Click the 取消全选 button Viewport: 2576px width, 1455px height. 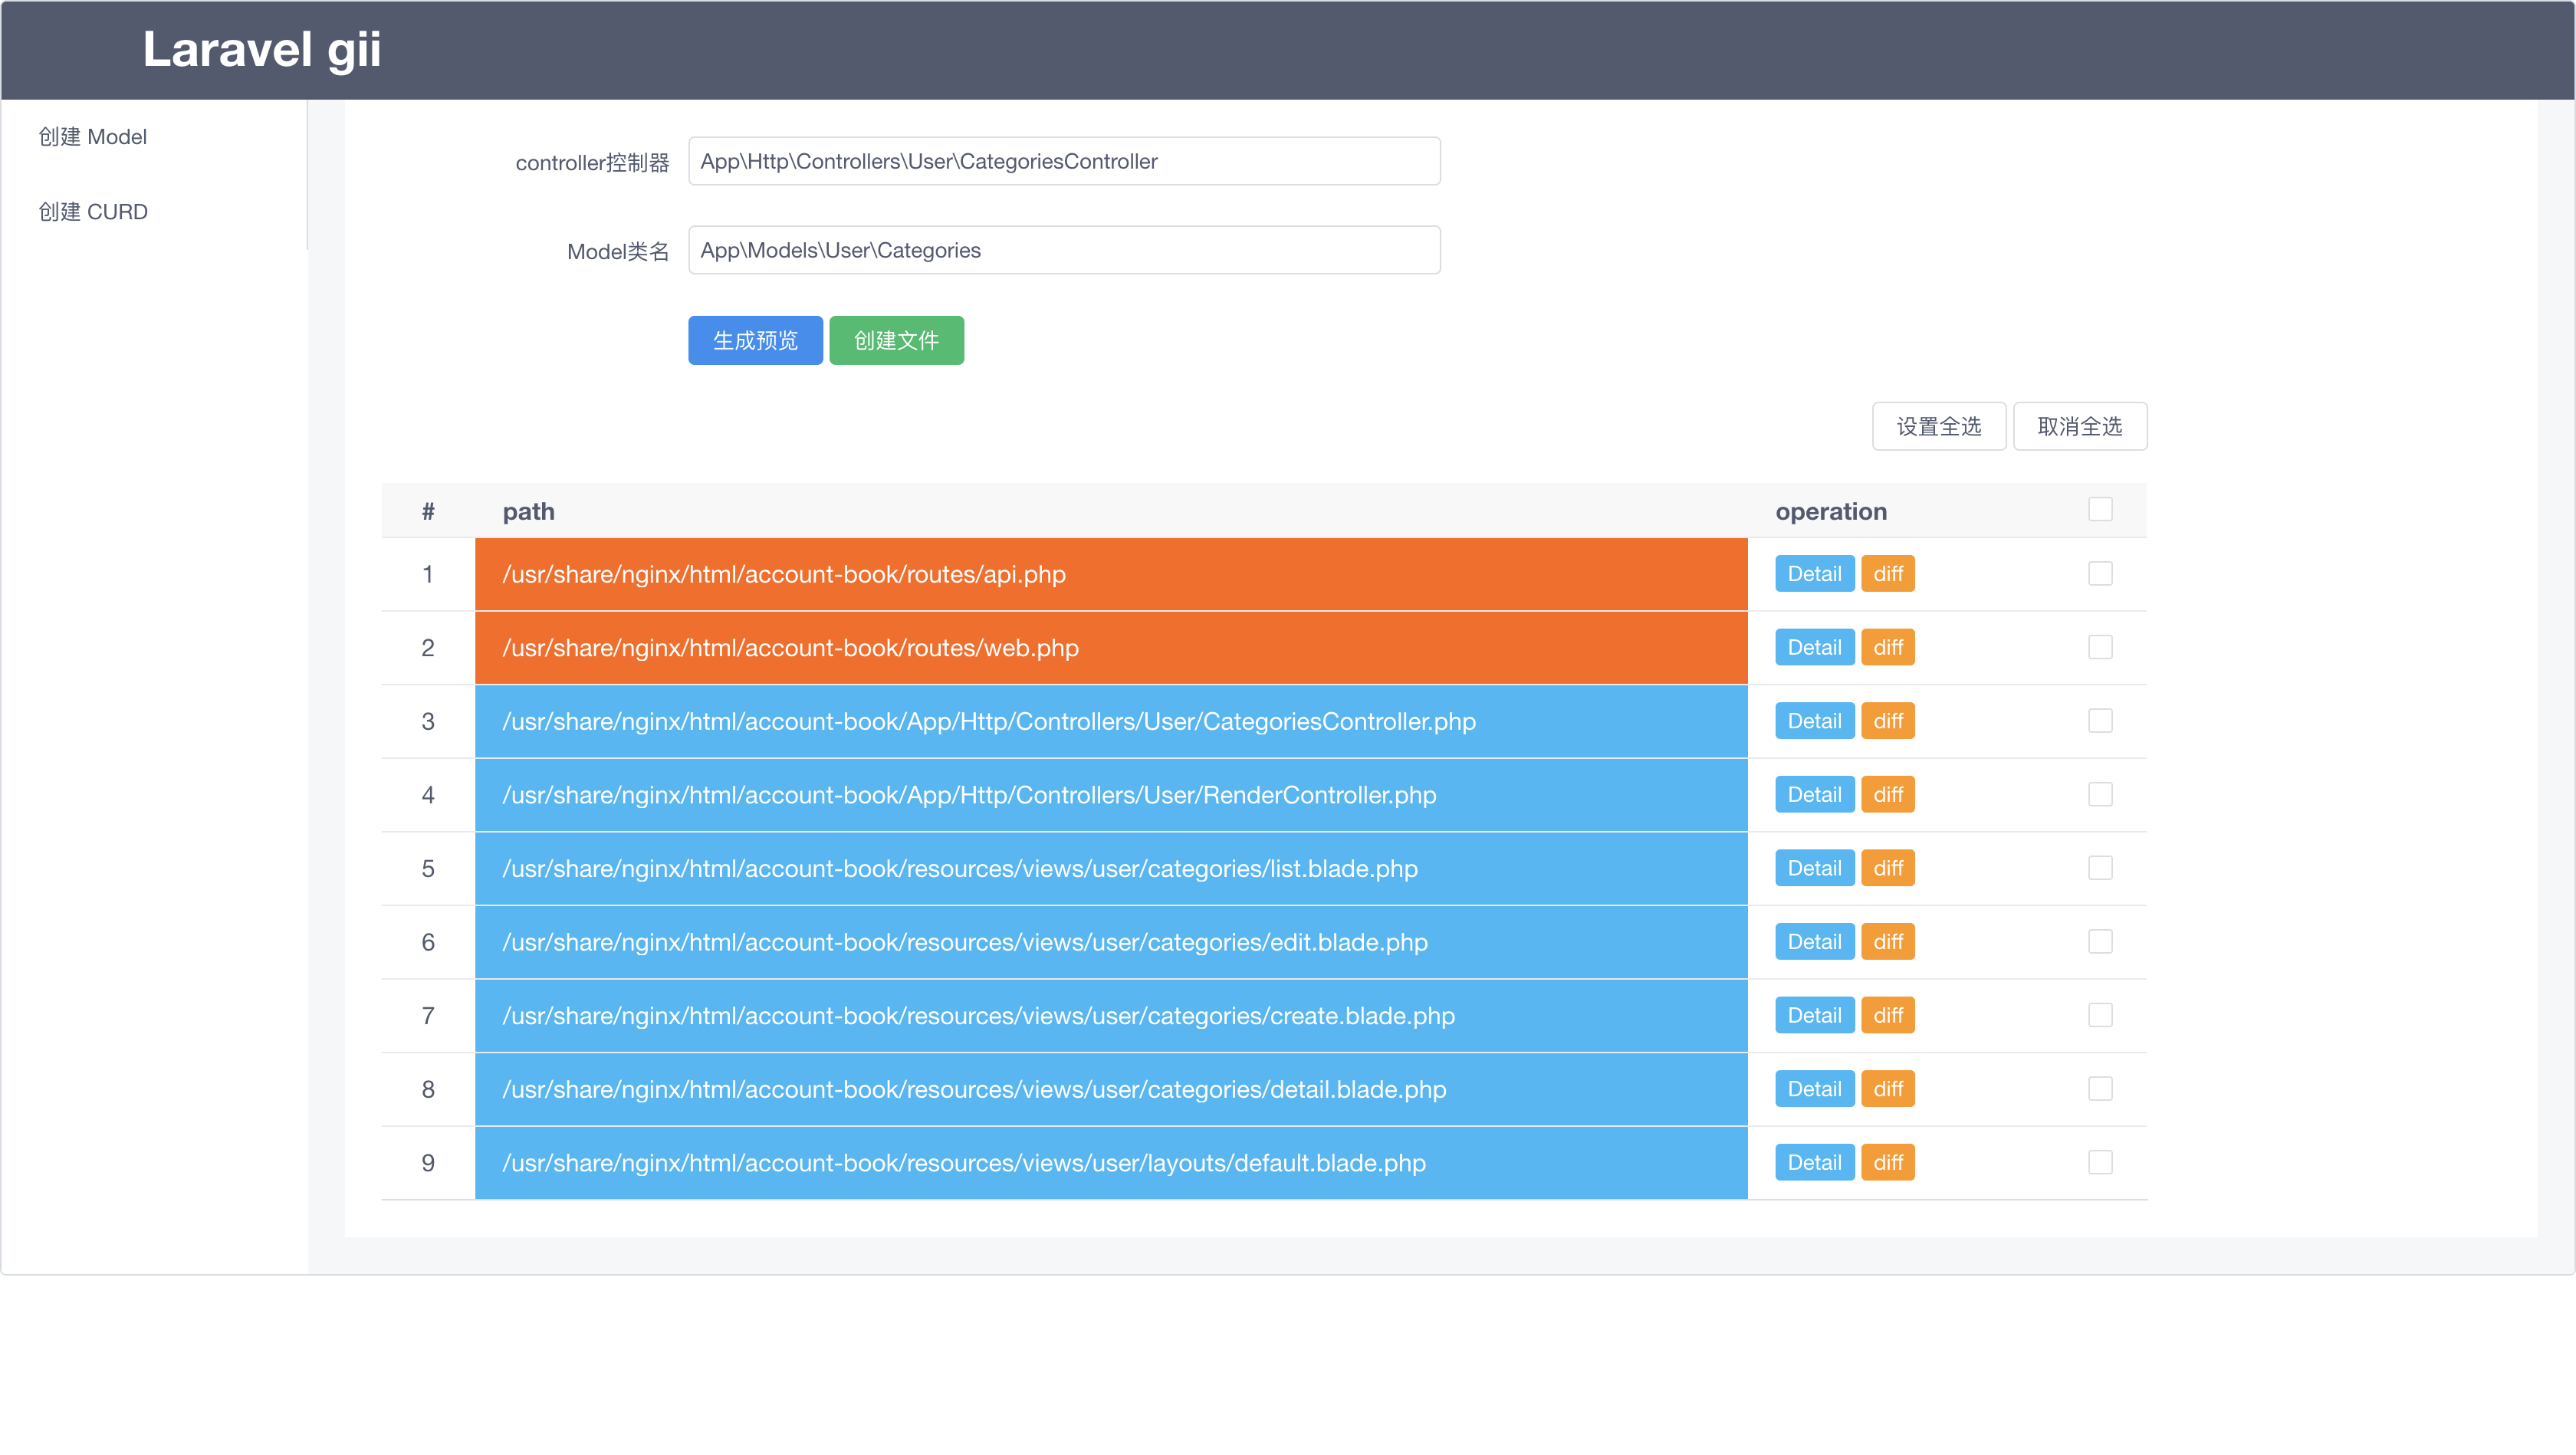[2080, 427]
